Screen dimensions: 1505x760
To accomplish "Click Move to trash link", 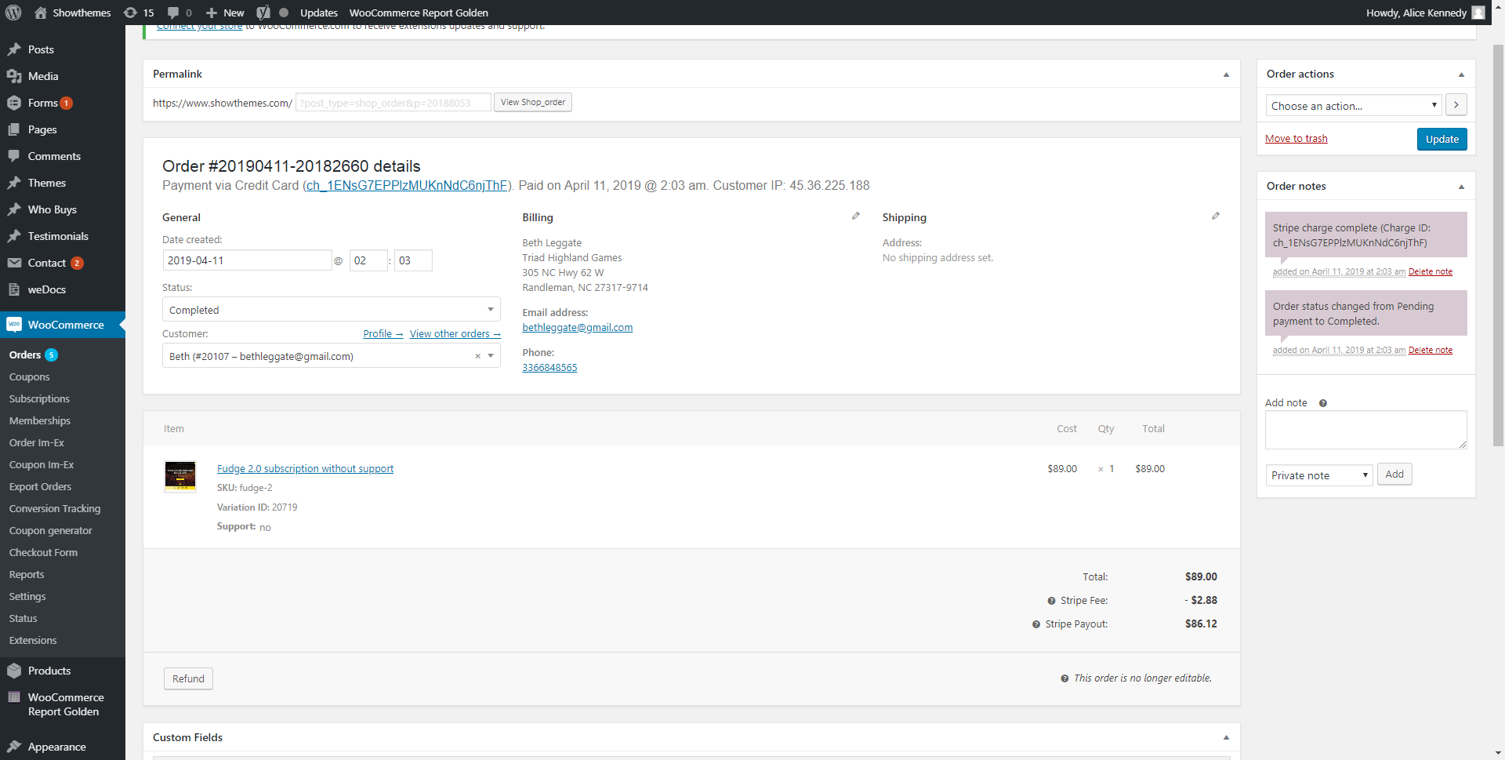I will 1296,139.
